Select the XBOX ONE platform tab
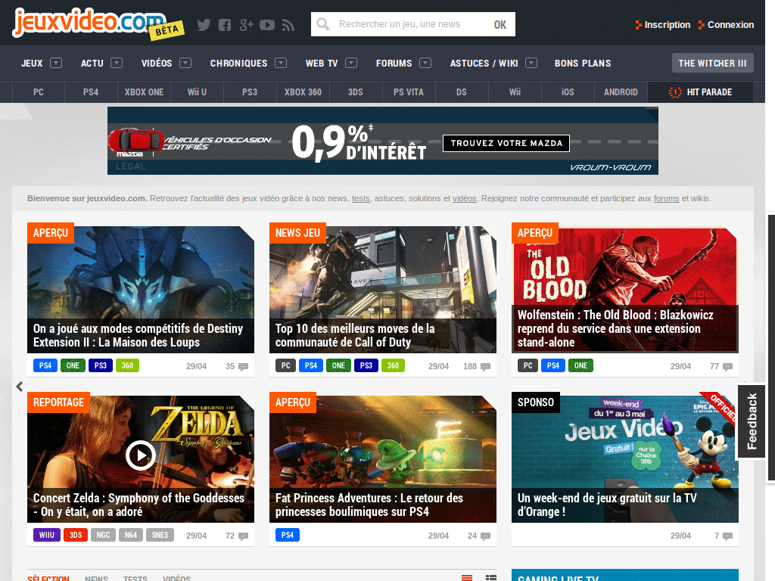 click(144, 92)
